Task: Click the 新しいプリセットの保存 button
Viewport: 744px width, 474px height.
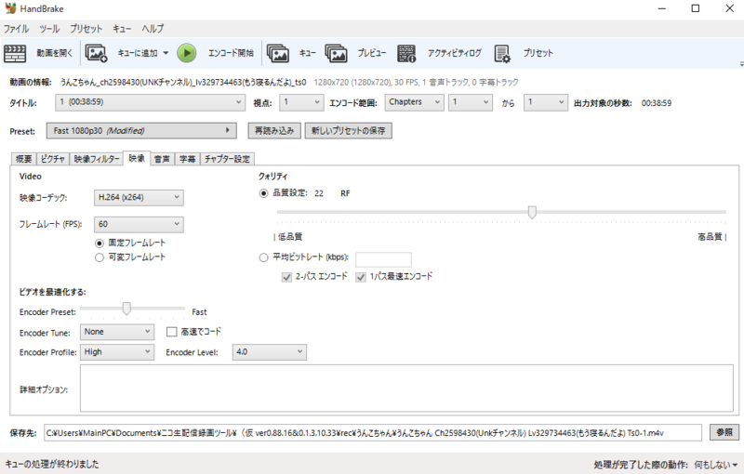Action: (348, 131)
